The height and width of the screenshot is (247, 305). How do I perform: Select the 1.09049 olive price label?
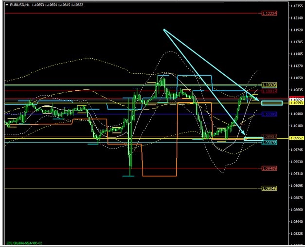click(x=269, y=188)
